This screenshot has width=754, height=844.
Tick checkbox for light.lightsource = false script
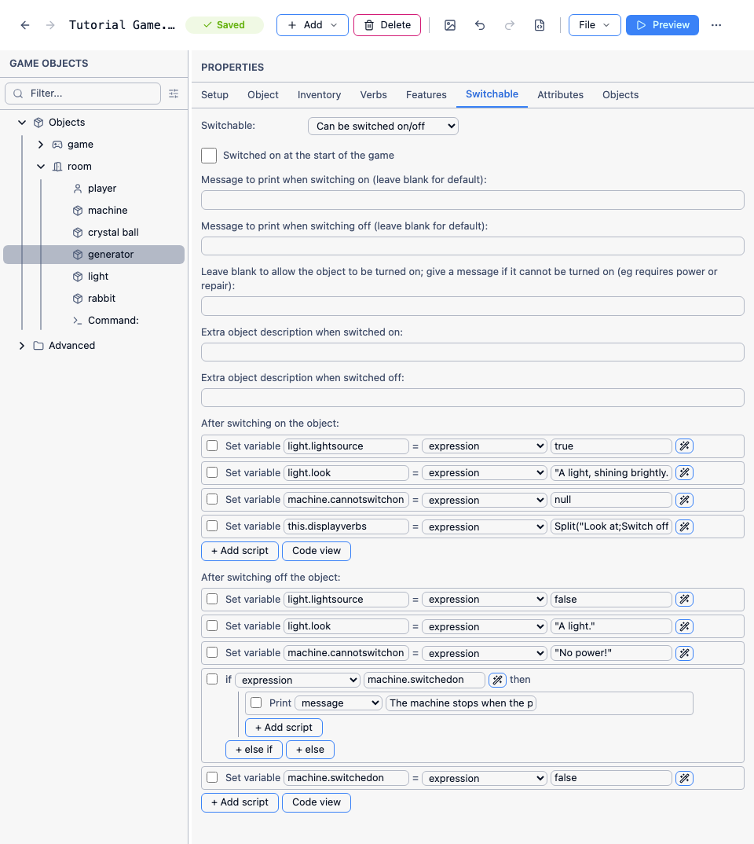(x=212, y=599)
